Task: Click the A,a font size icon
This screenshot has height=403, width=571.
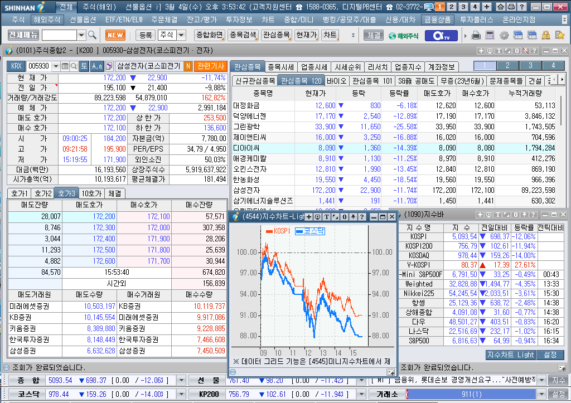Action: point(97,66)
